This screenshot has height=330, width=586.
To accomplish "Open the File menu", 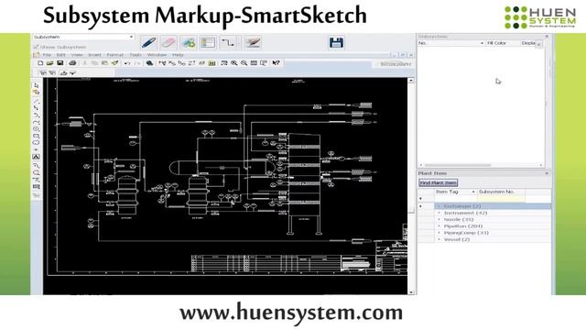I will [47, 55].
